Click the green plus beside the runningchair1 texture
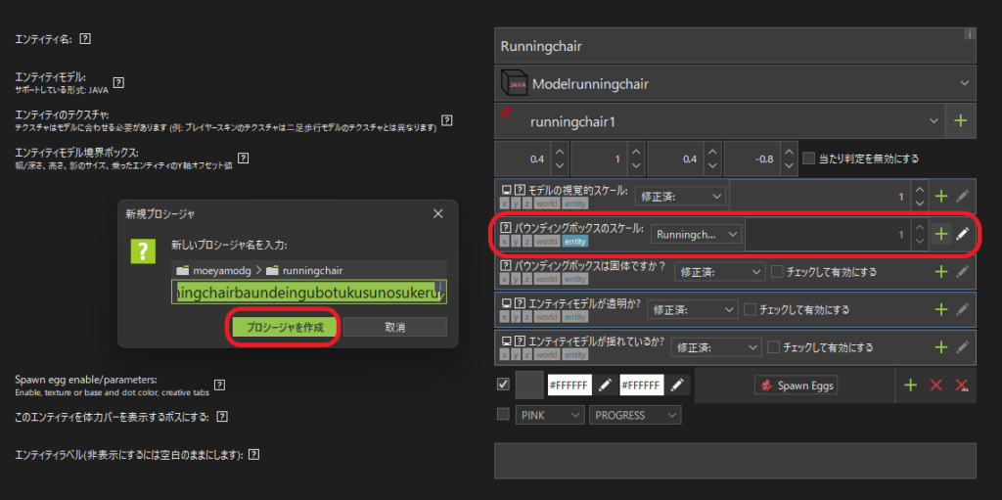 [x=960, y=121]
